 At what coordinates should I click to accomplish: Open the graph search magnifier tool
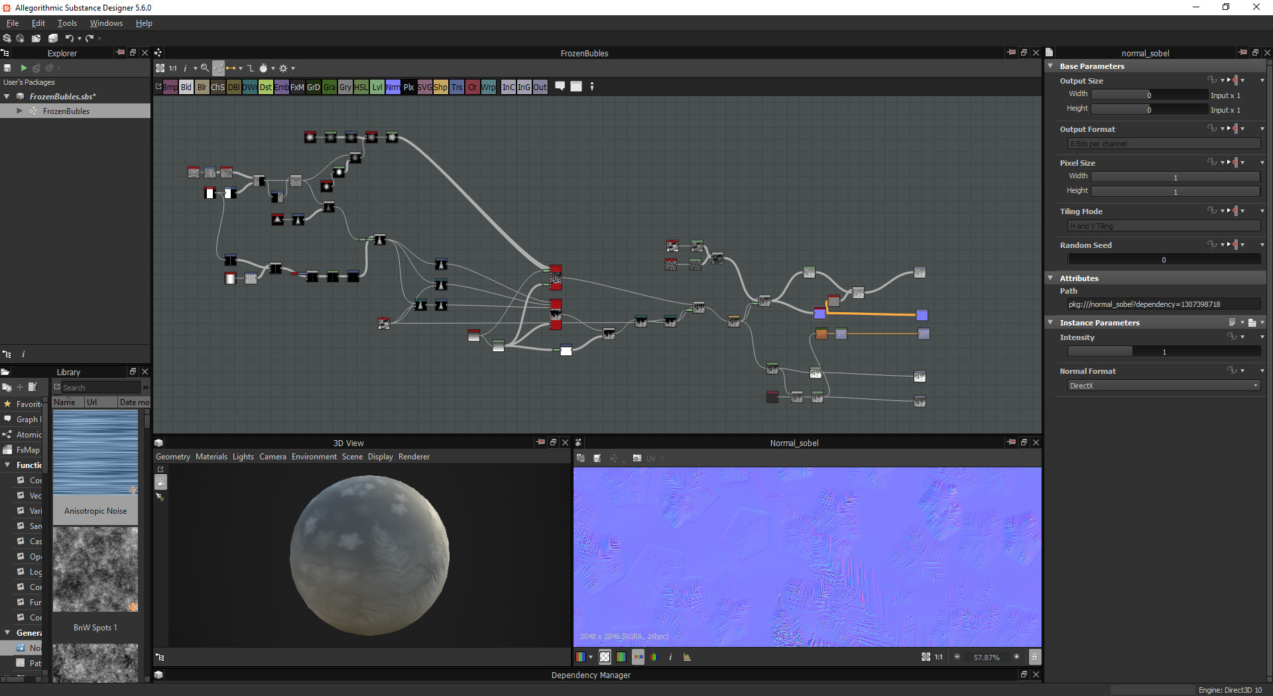point(205,68)
